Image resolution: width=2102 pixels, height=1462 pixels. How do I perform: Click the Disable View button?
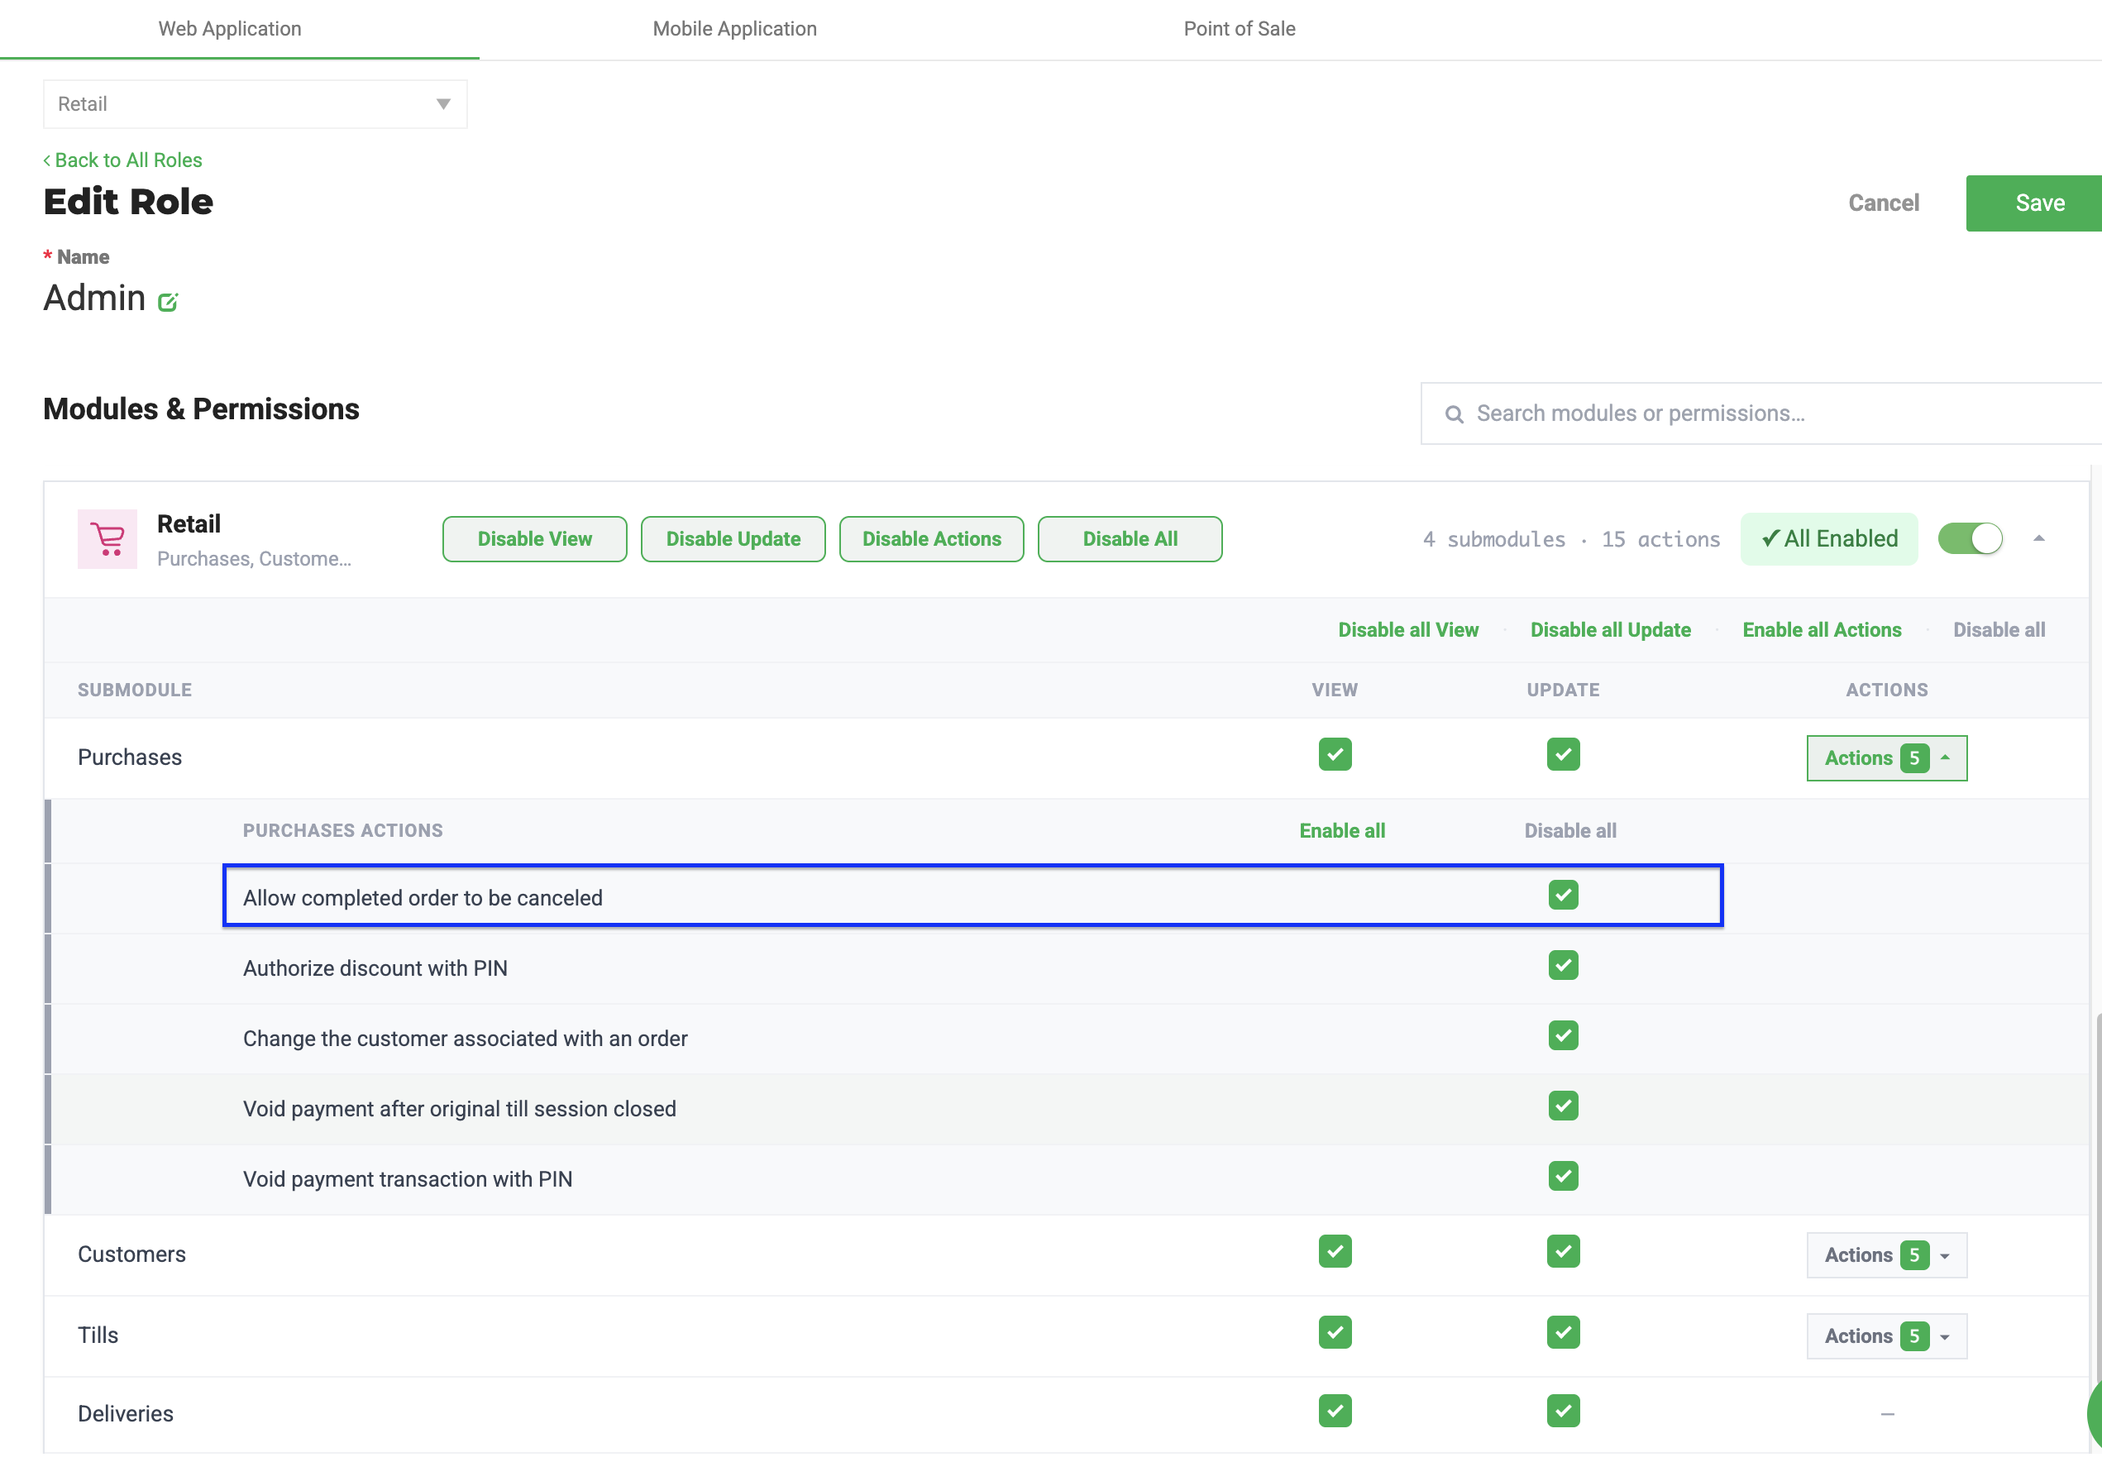click(x=535, y=539)
